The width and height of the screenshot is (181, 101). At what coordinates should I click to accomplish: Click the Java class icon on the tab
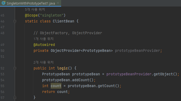3,3
